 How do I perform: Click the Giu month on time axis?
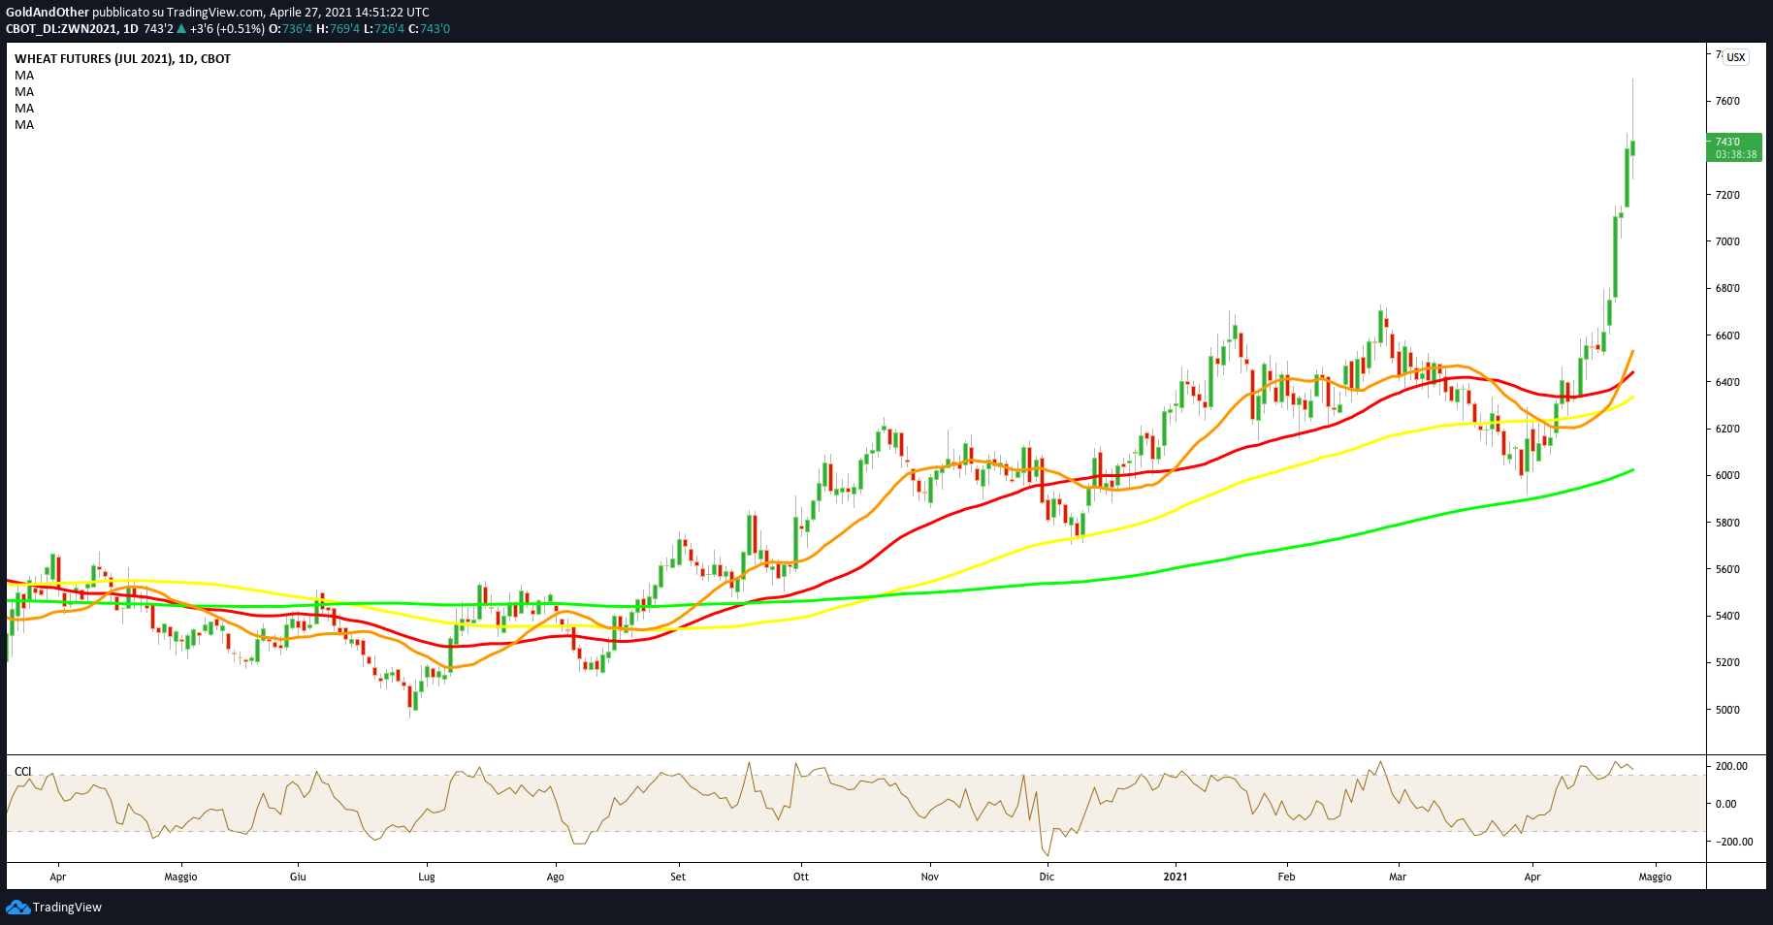(x=298, y=877)
